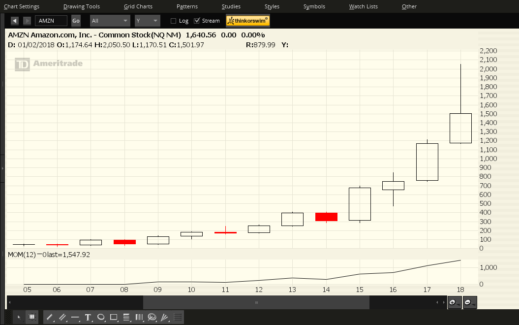The width and height of the screenshot is (519, 325).
Task: Open the Y aggregation period dropdown
Action: pos(147,21)
